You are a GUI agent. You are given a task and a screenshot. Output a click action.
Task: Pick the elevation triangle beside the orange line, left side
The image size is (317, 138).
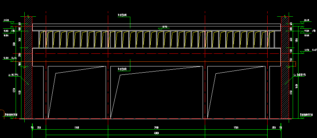tap(12, 60)
